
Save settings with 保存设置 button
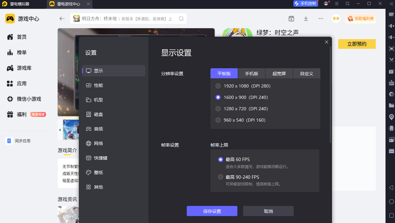point(212,211)
